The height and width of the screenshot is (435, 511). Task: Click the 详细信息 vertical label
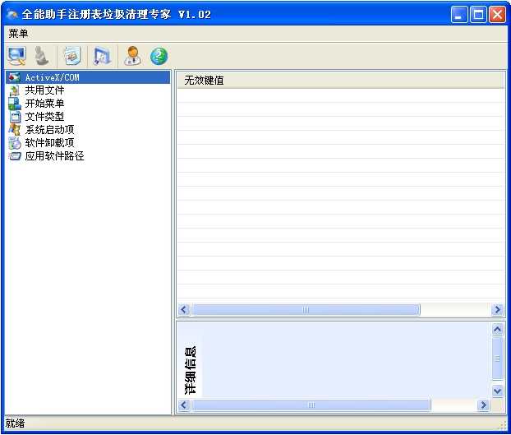click(x=191, y=370)
